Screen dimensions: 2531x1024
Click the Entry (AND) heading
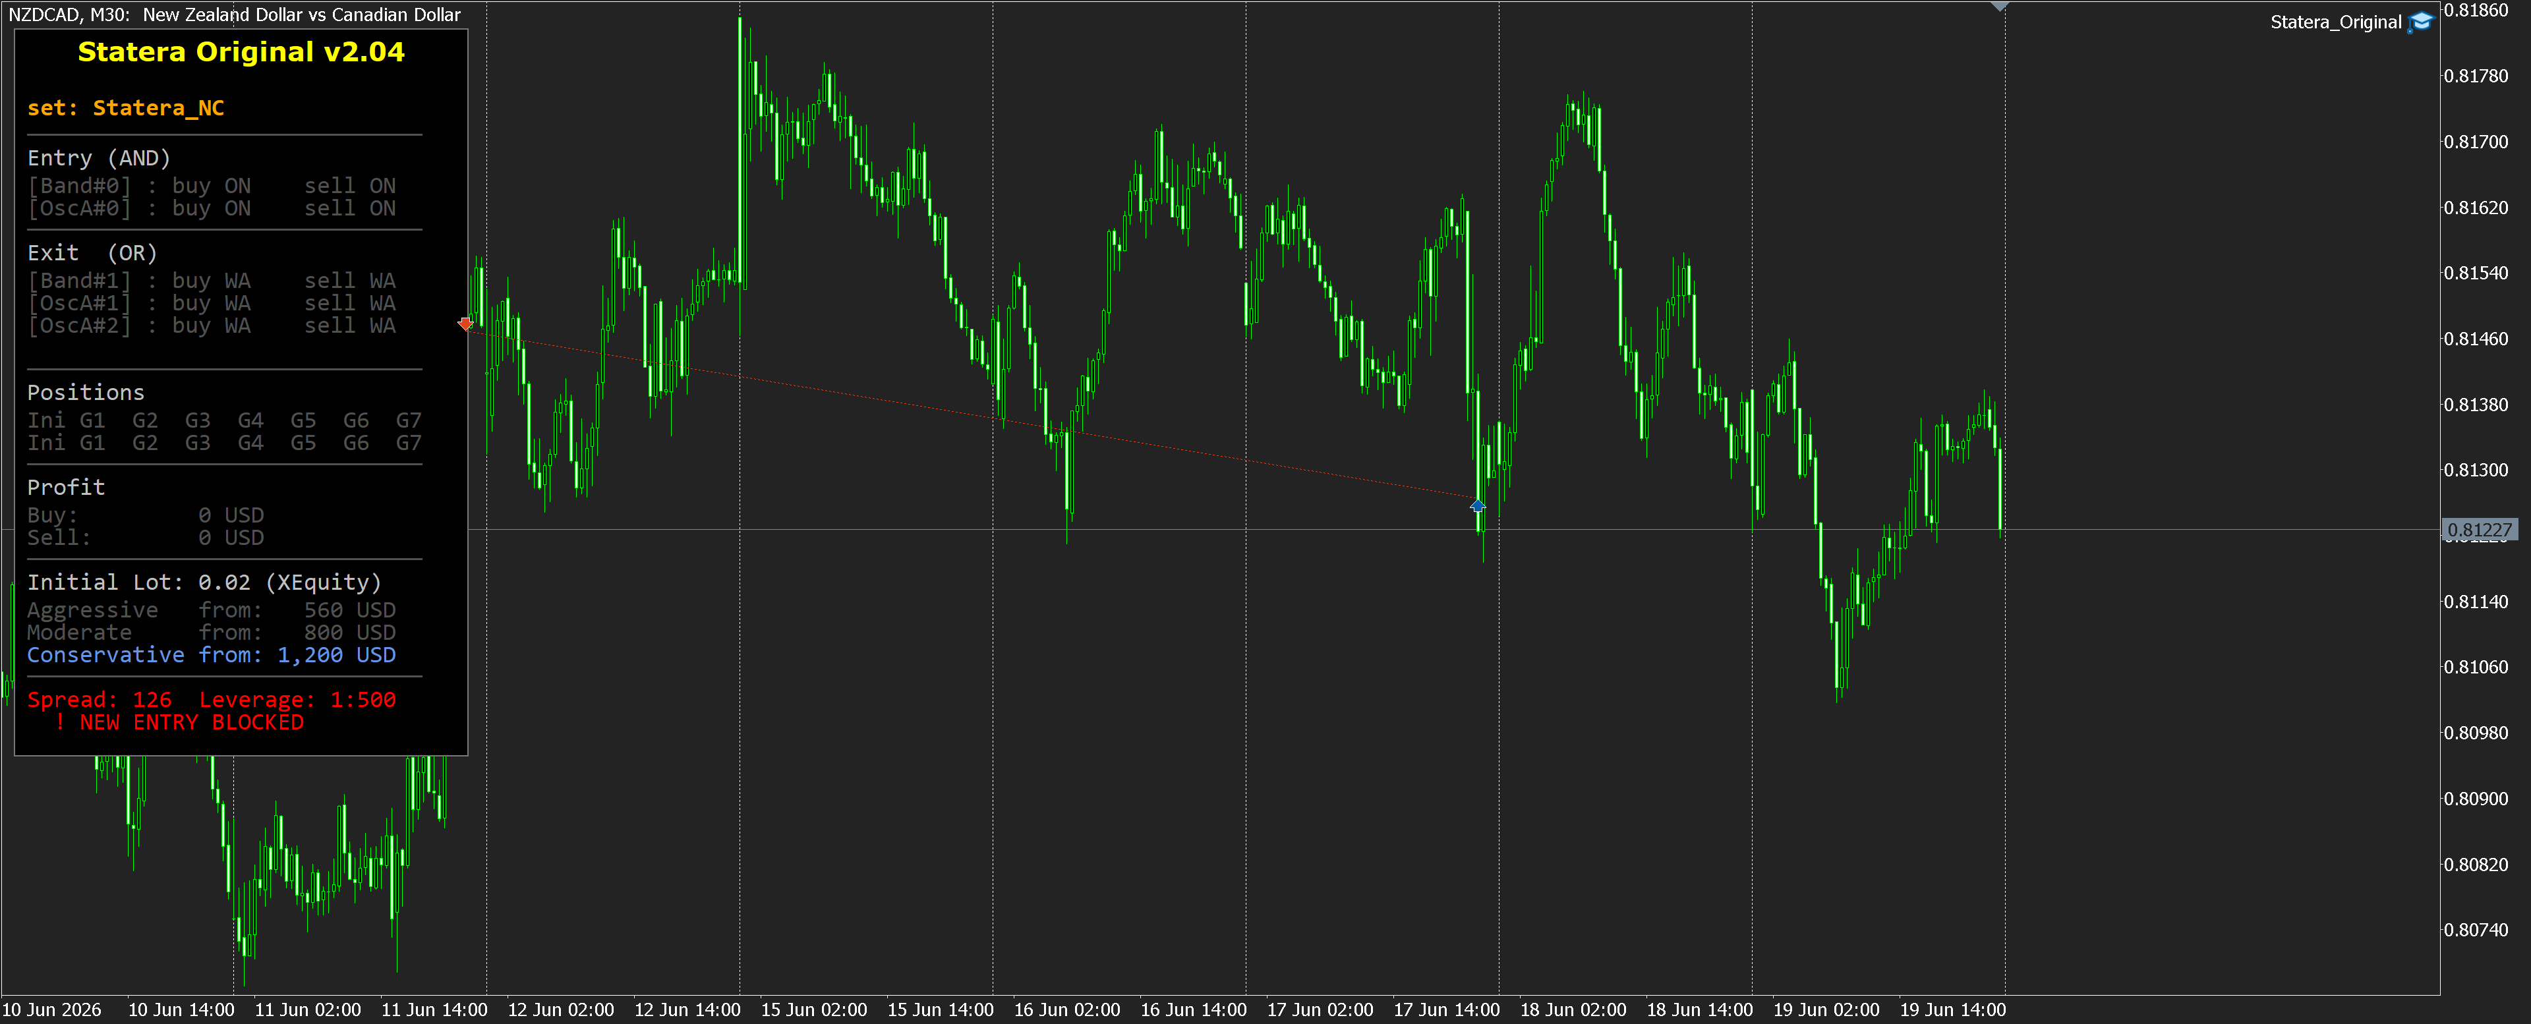pyautogui.click(x=98, y=158)
